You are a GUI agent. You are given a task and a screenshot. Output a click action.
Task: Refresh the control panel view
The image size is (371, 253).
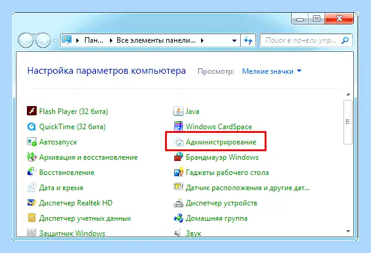pos(248,41)
